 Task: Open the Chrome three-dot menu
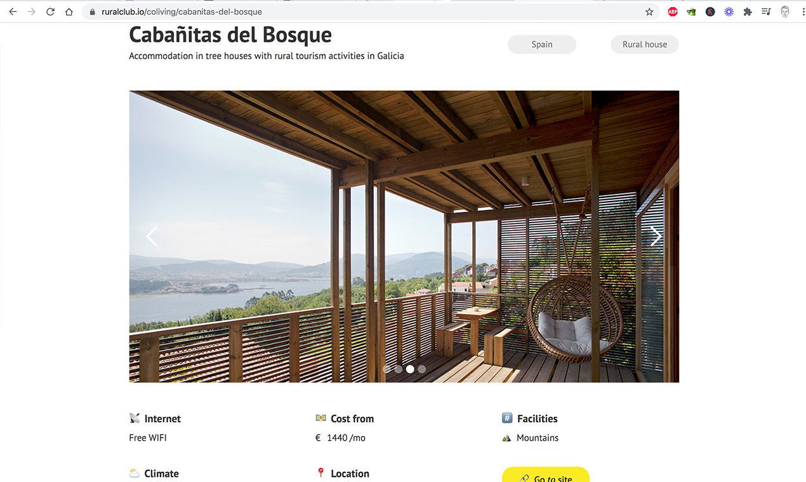(x=803, y=11)
